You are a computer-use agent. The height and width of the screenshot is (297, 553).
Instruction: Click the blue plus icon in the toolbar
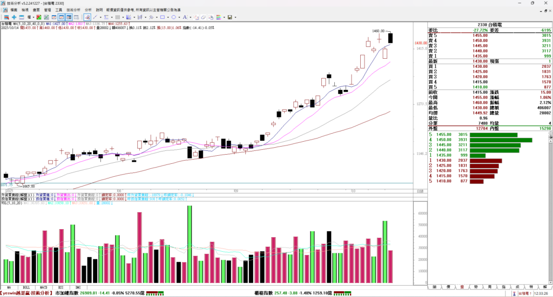14,17
